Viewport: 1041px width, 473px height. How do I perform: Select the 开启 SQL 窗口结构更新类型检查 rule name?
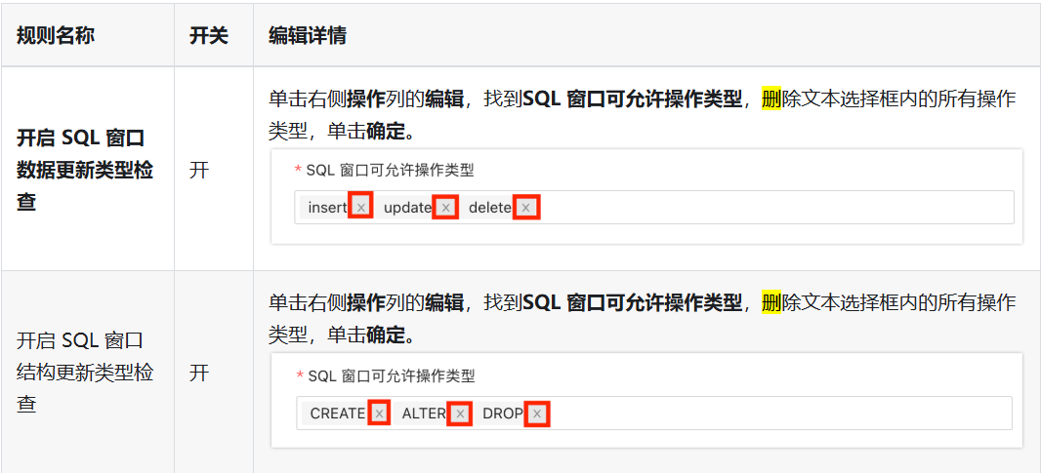point(84,373)
